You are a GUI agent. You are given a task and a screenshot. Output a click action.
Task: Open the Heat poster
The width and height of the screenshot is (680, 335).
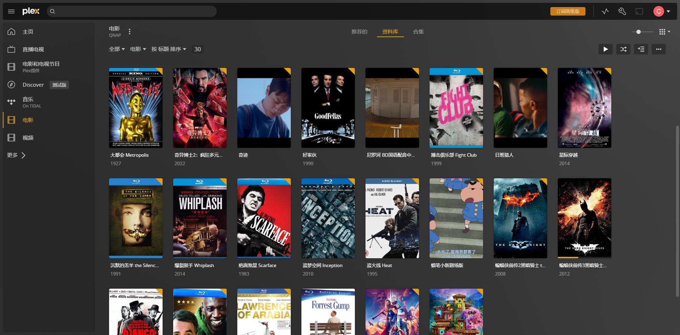(392, 218)
